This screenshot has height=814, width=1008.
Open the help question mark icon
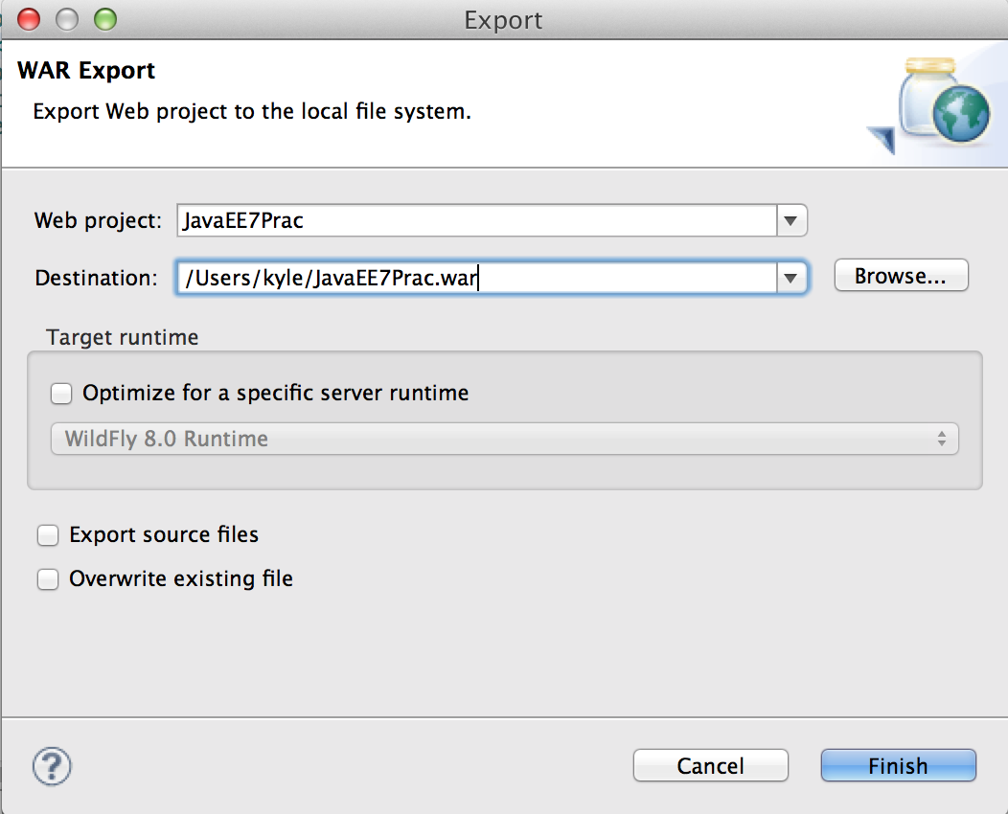pos(52,766)
